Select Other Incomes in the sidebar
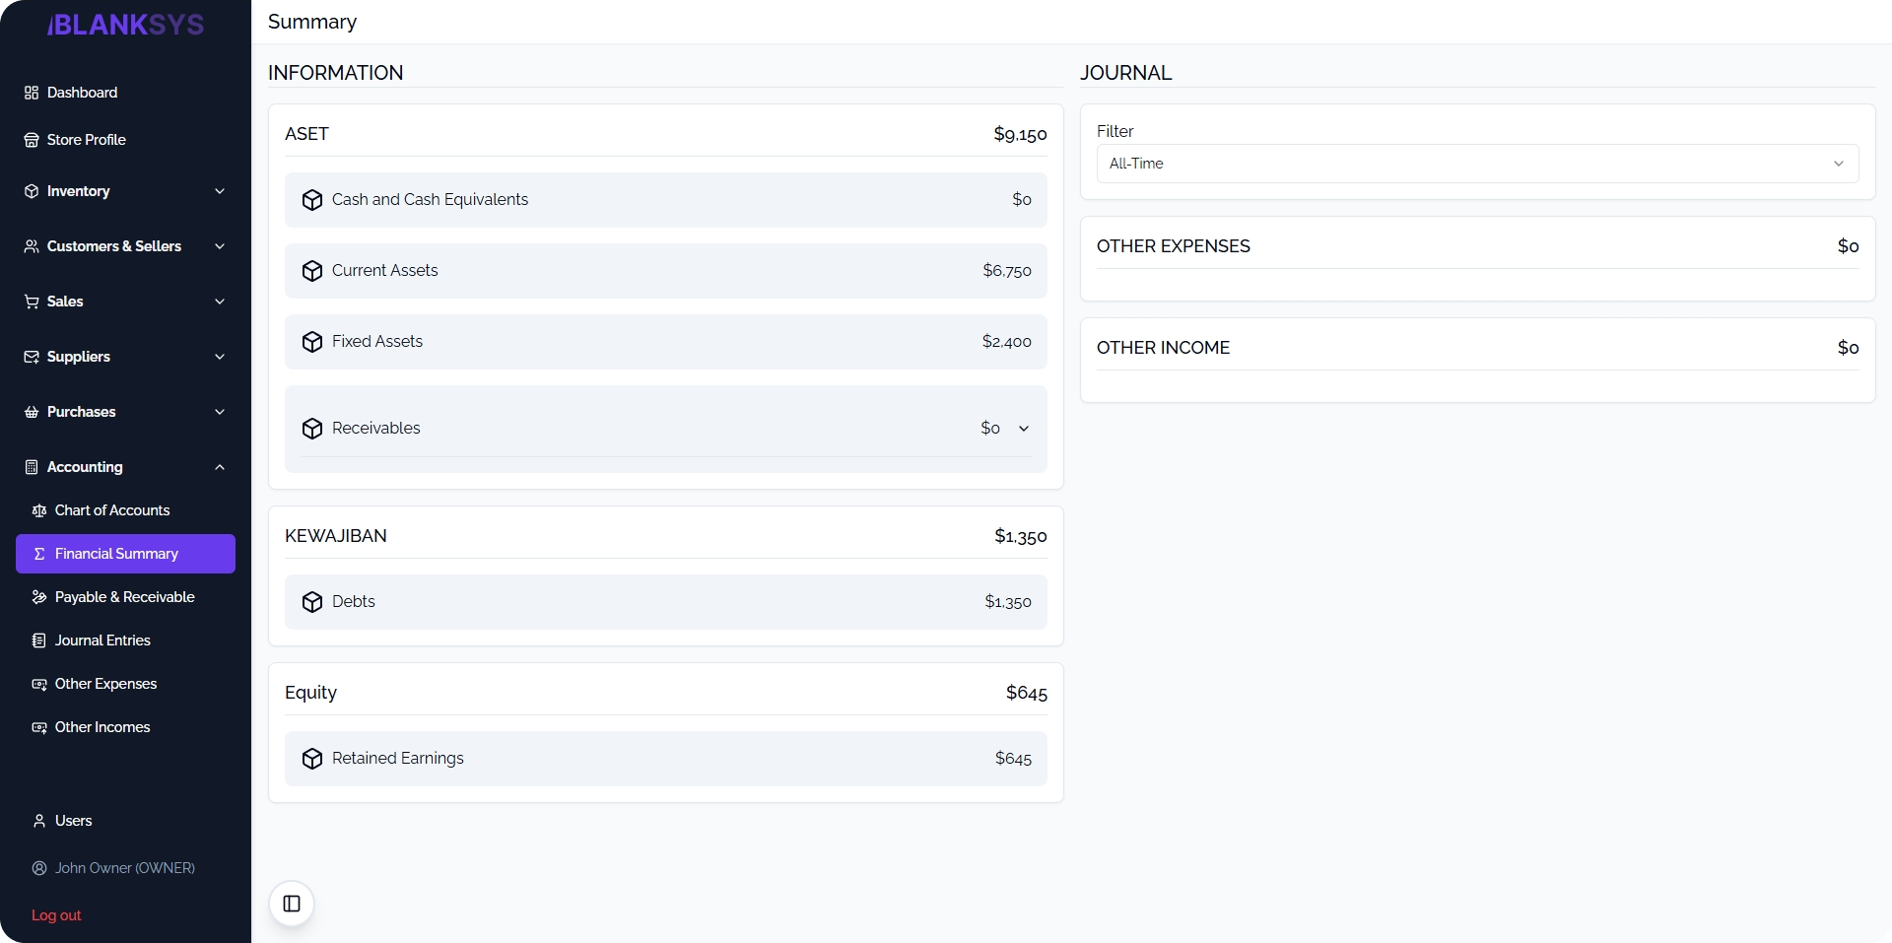The image size is (1892, 943). pos(101,727)
